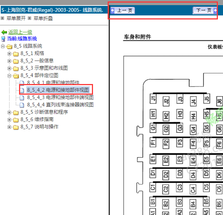Click the 8_5_4_1 document page icon
223x215 pixels.
22,83
